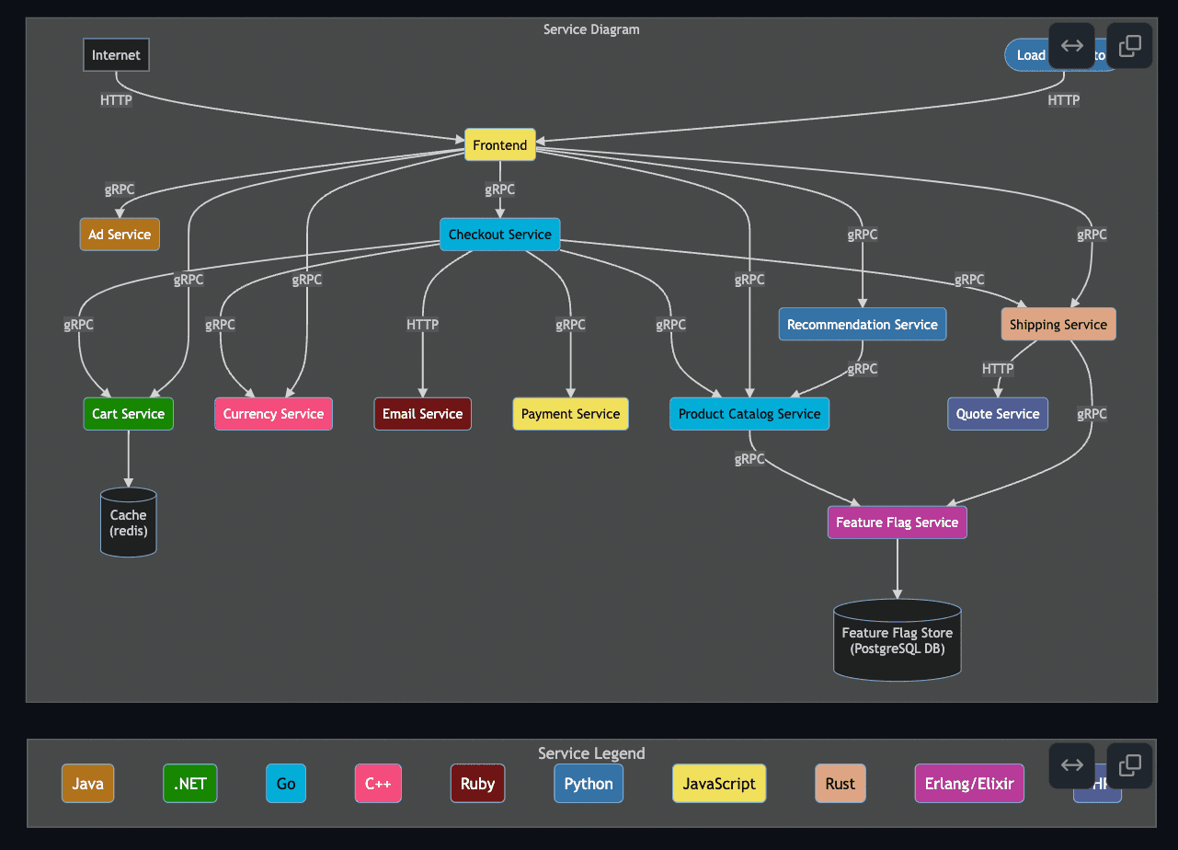
Task: Click the Feature Flag Service node
Action: 897,523
